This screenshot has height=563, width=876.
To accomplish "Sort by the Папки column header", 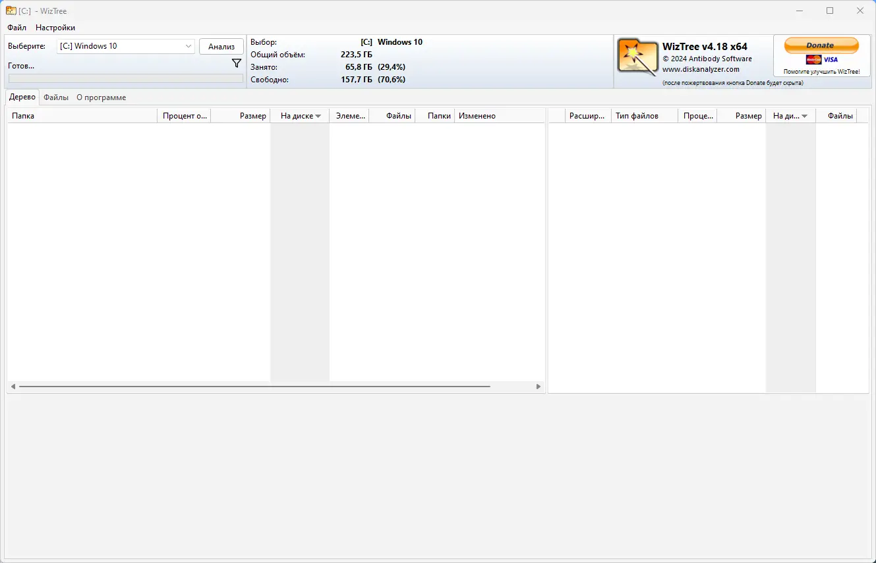I will pos(435,116).
